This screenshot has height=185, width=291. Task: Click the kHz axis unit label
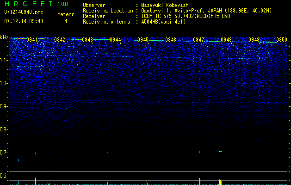tap(4, 37)
